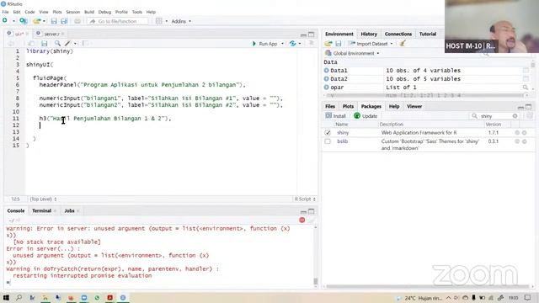The height and width of the screenshot is (303, 539).
Task: Open the R Script file type selector
Action: pos(305,199)
